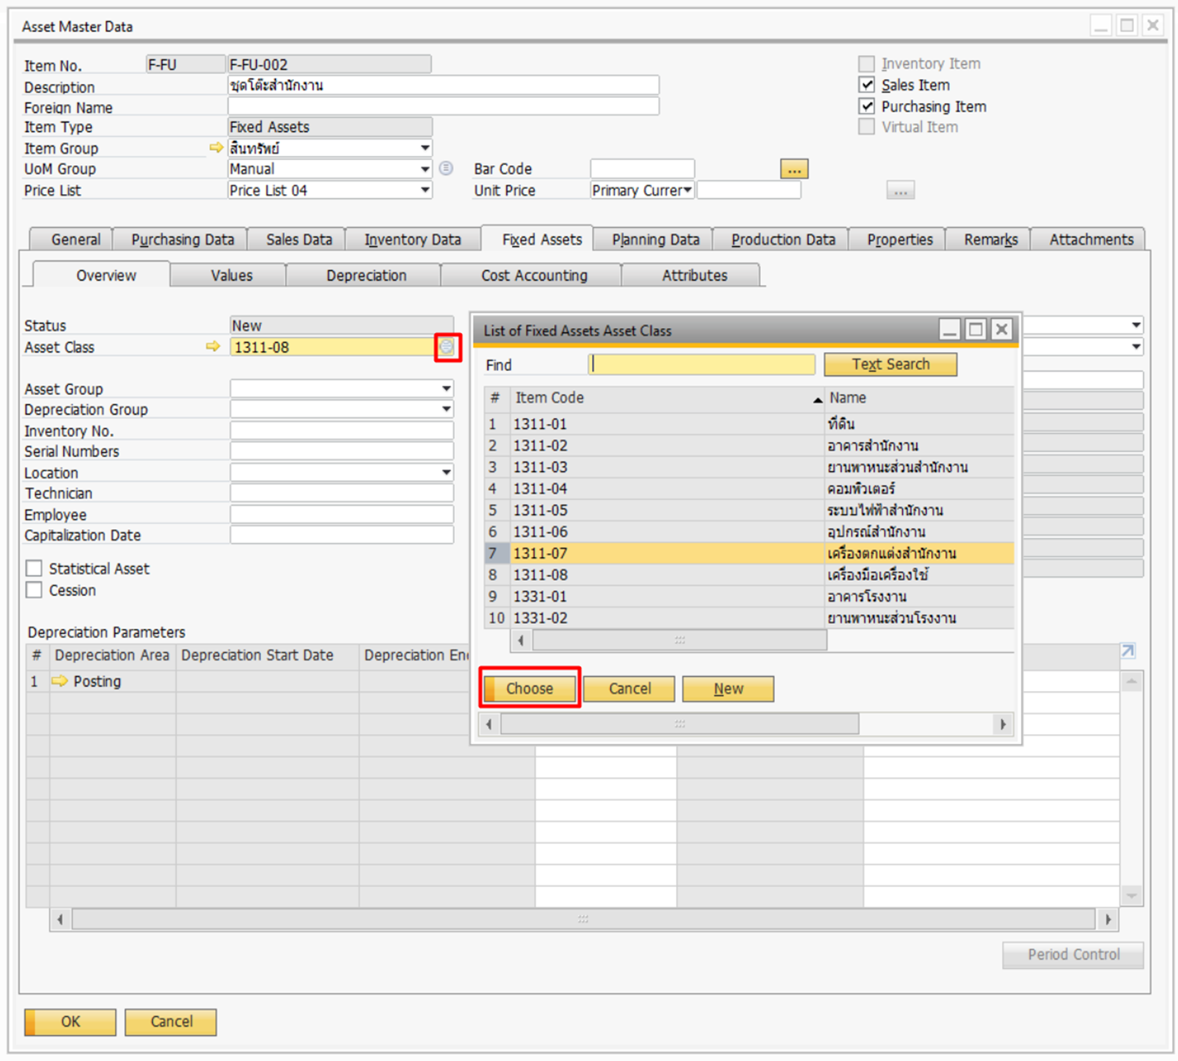Click the right arrow of the dialog's horizontal scrollbar
This screenshot has height=1061, width=1178.
pyautogui.click(x=1003, y=724)
